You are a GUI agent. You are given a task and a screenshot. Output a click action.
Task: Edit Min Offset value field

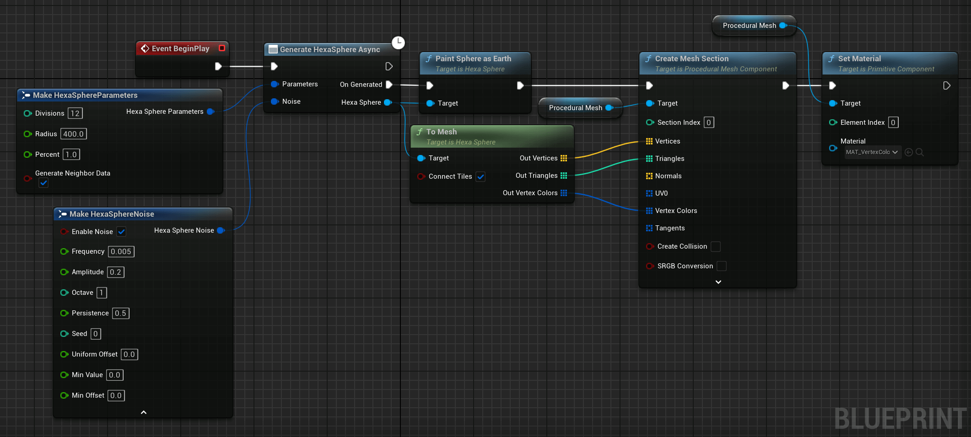click(x=116, y=395)
